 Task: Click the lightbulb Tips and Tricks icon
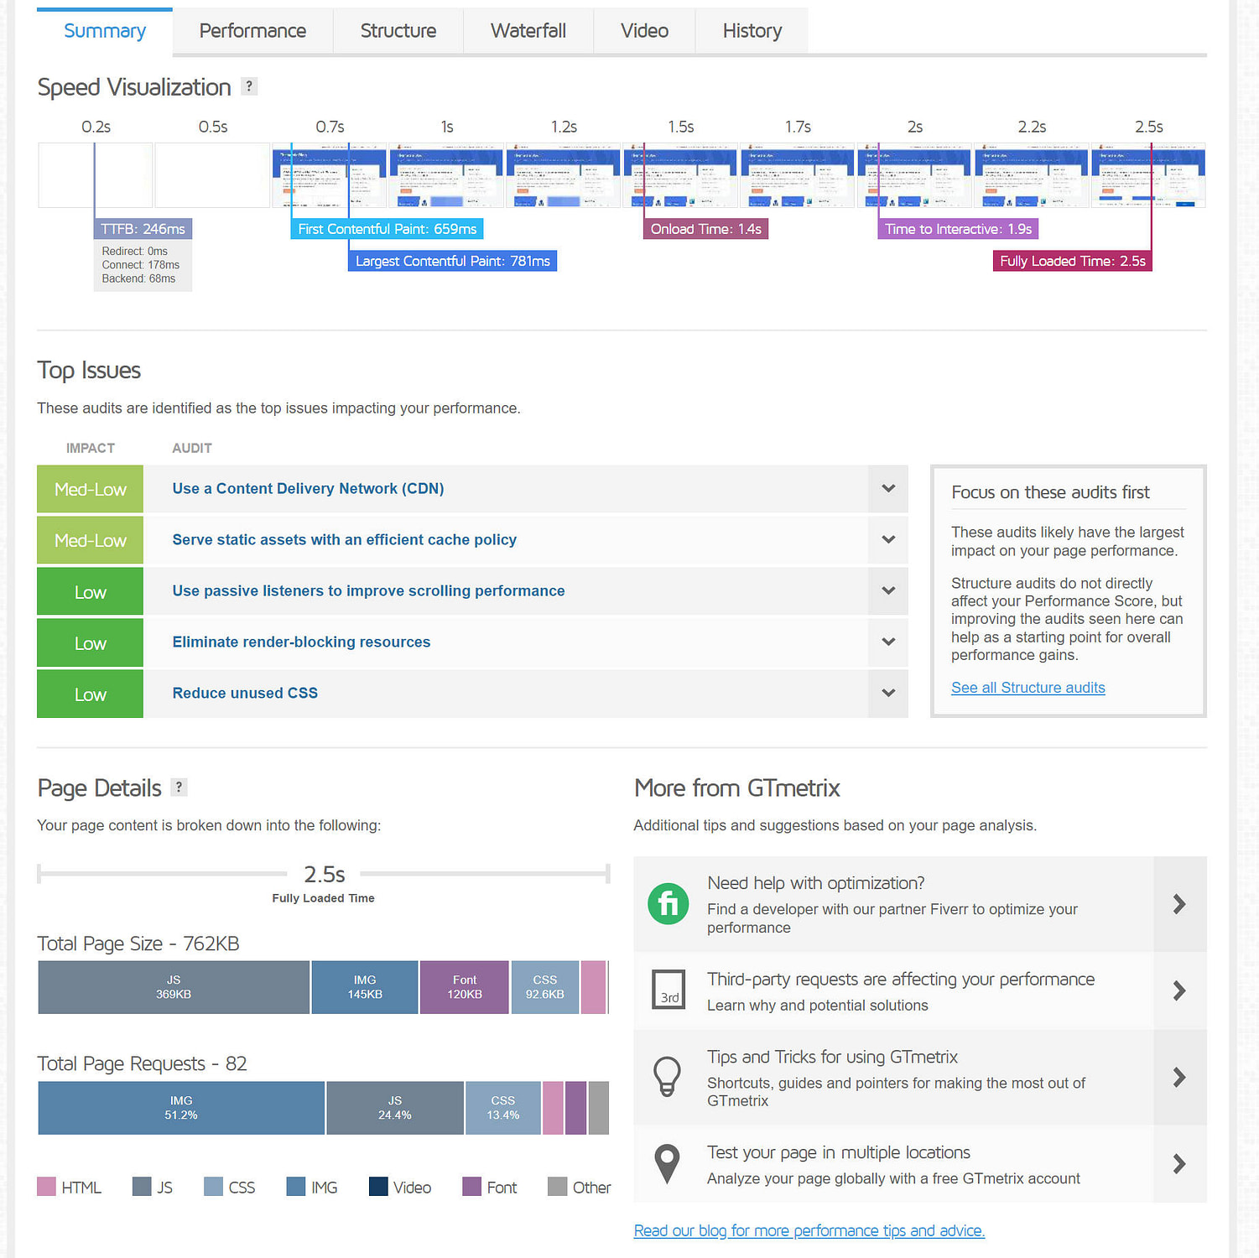667,1077
